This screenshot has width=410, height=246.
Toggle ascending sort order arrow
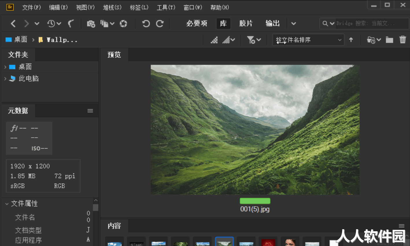click(351, 40)
